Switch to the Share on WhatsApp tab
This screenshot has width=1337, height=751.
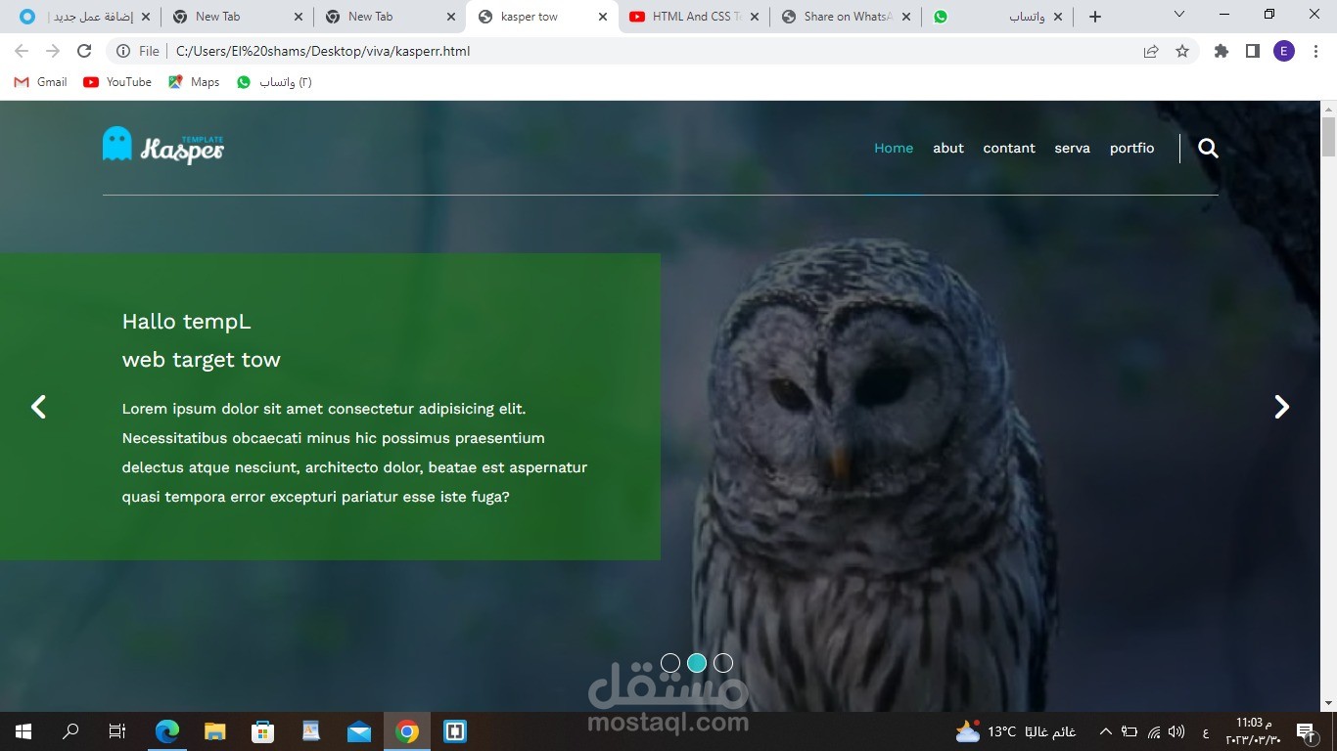[x=844, y=16]
